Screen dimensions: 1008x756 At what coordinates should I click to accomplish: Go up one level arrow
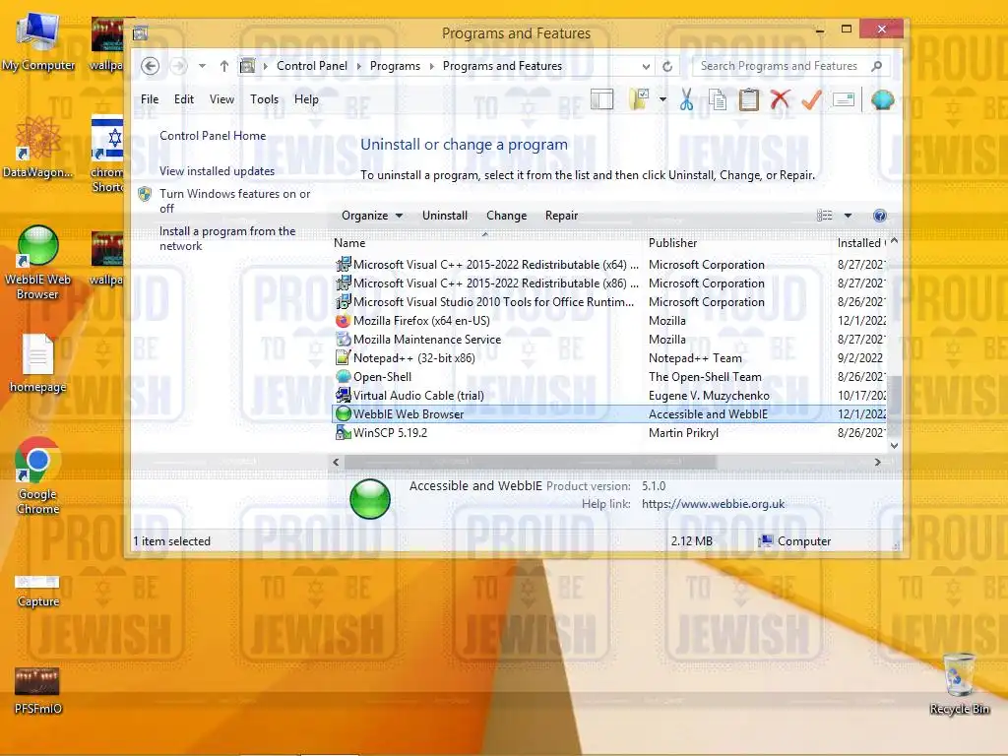(x=223, y=66)
